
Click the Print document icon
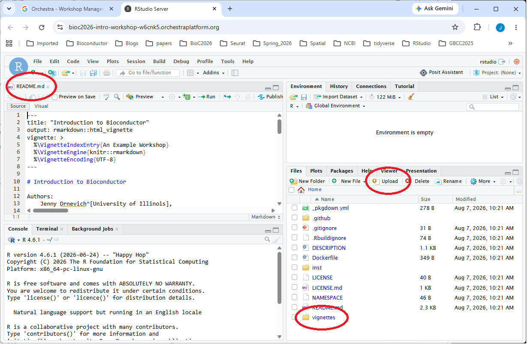click(107, 73)
